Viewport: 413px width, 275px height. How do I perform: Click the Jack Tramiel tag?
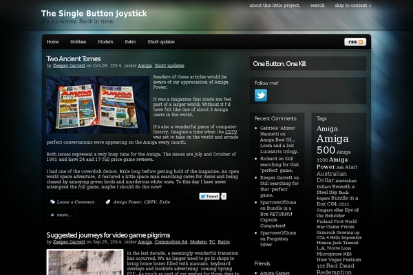pos(346,243)
